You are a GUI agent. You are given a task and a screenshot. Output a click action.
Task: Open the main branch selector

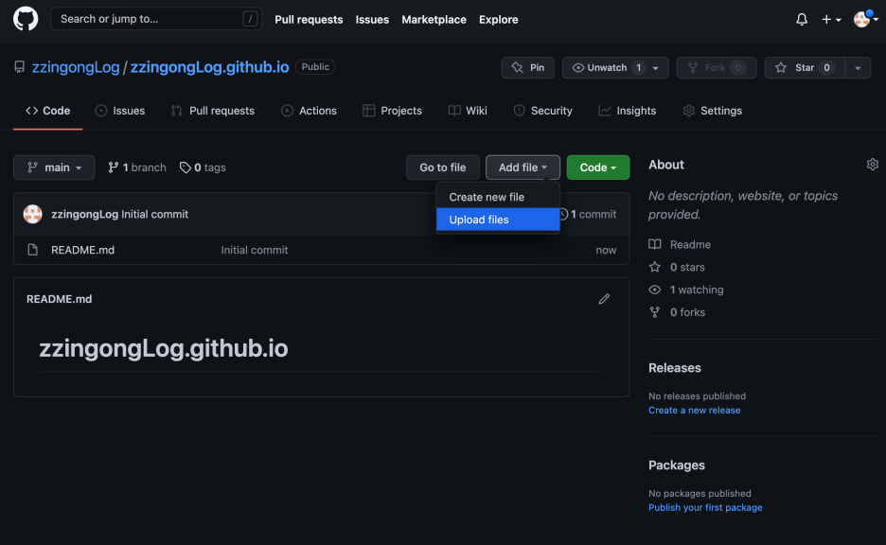(54, 167)
